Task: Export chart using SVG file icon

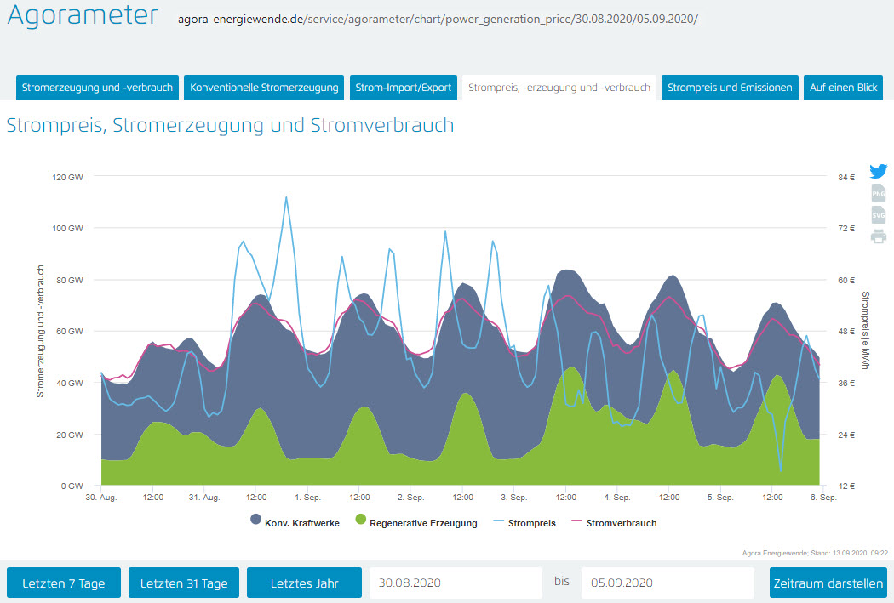Action: click(878, 214)
